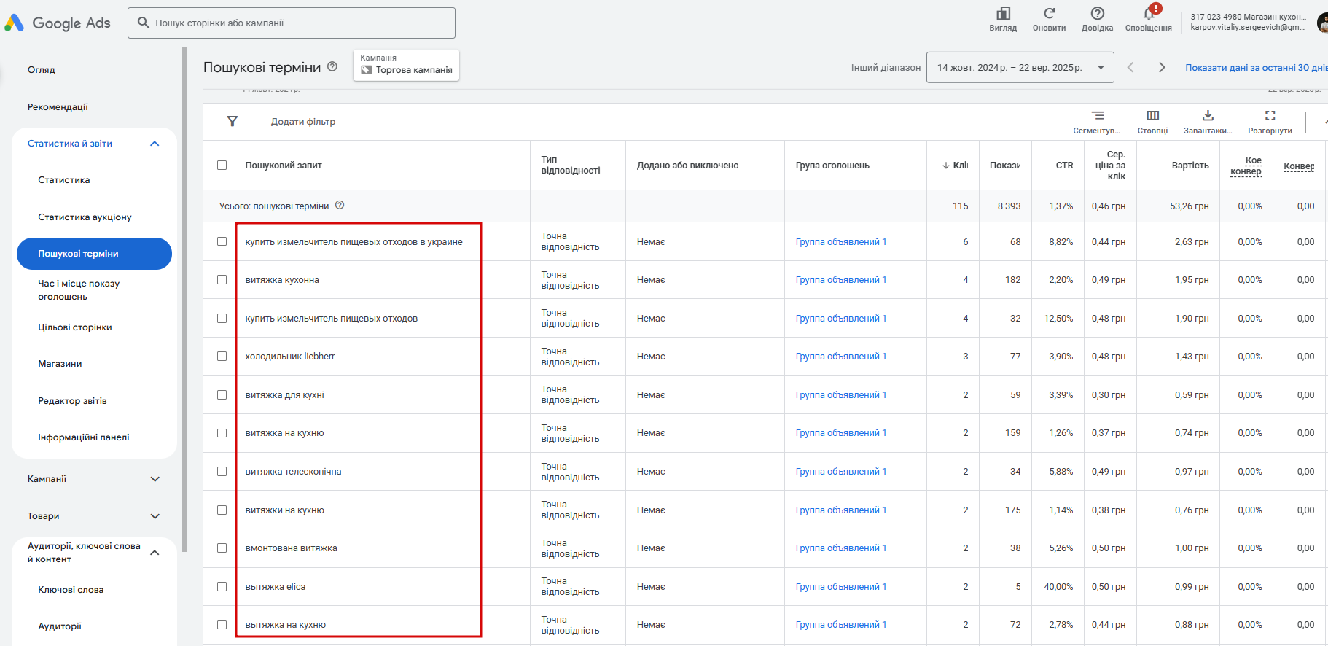Click Группа объявлений 1 link in first row
The width and height of the screenshot is (1328, 646).
click(840, 242)
